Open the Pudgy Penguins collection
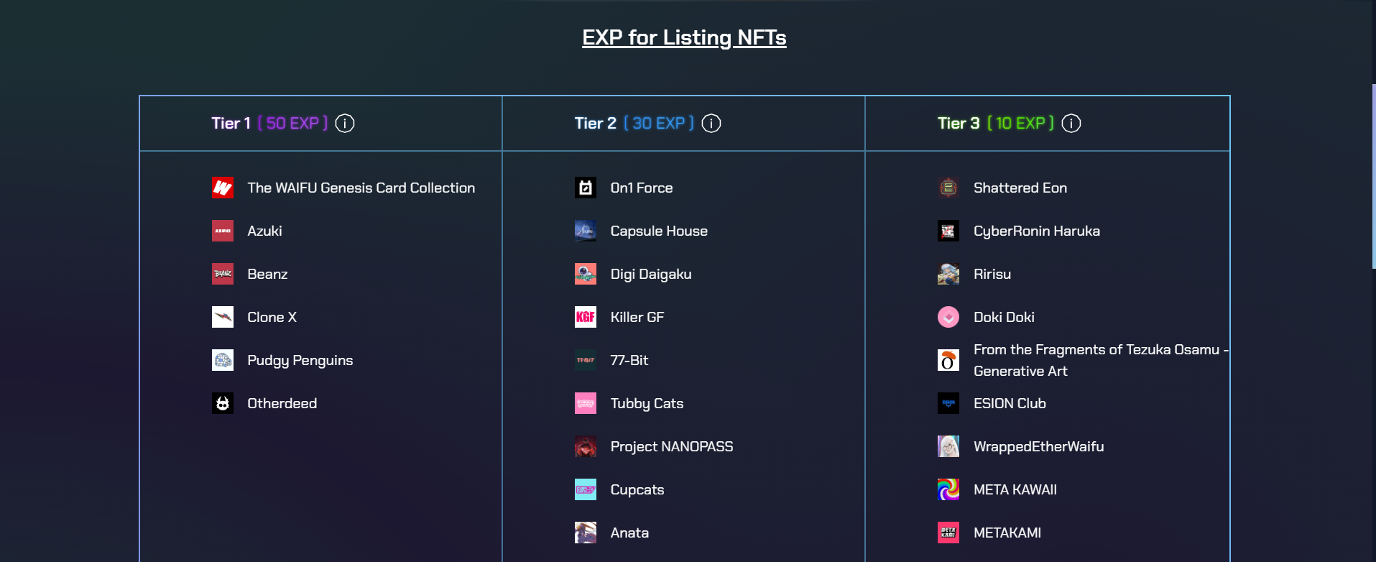Viewport: 1376px width, 562px height. 300,360
